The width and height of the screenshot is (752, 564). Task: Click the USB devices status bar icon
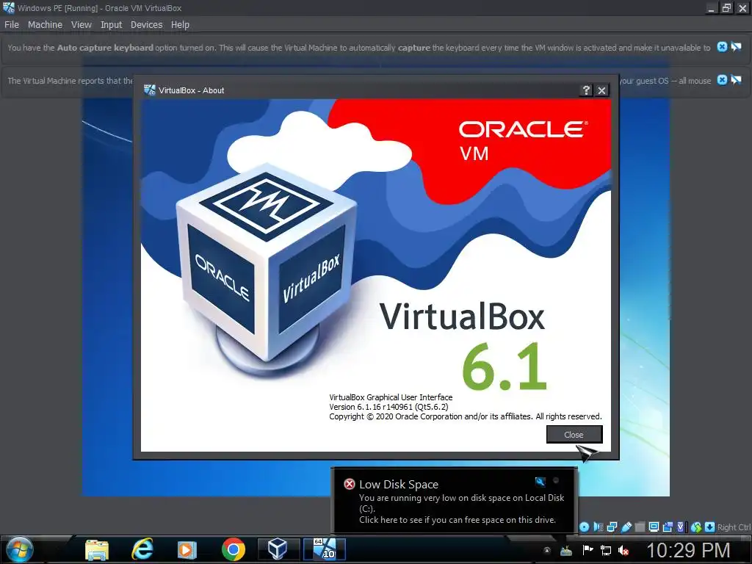tap(626, 527)
